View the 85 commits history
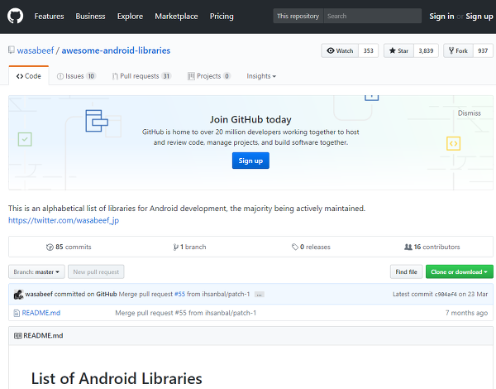 69,247
